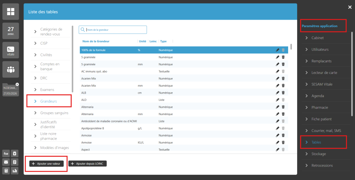Viewport: 355px width, 180px height.
Task: Expand the Examens entry in table list
Action: (x=47, y=90)
